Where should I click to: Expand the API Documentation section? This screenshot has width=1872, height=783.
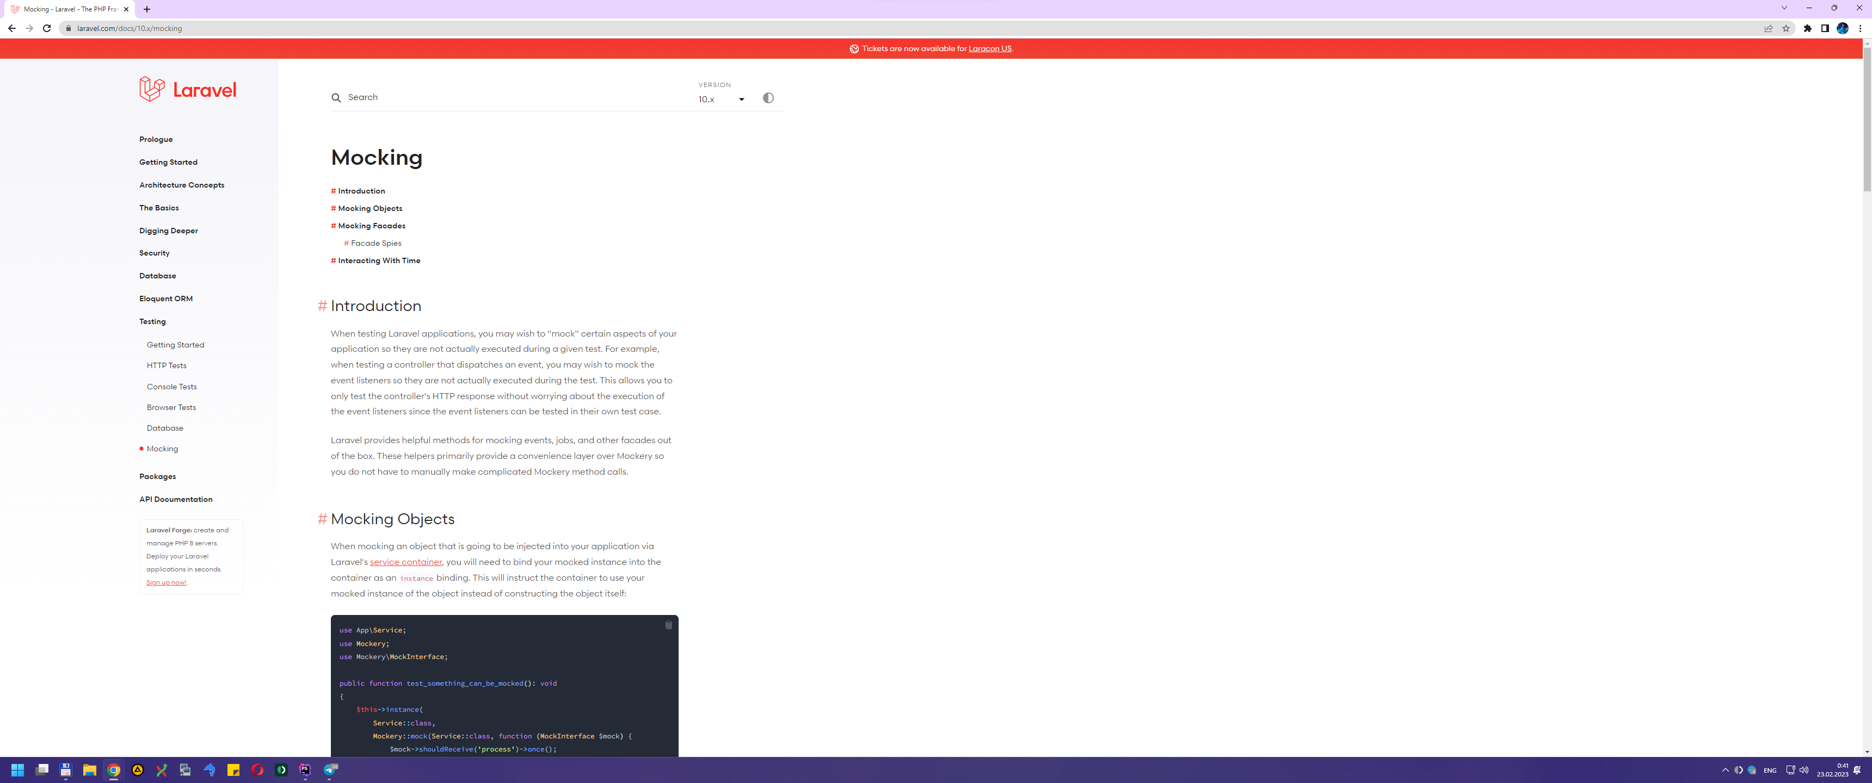coord(176,499)
